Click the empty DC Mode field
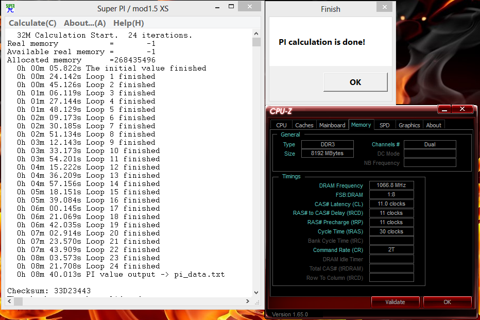Screen dimensions: 480x320 click(430, 154)
